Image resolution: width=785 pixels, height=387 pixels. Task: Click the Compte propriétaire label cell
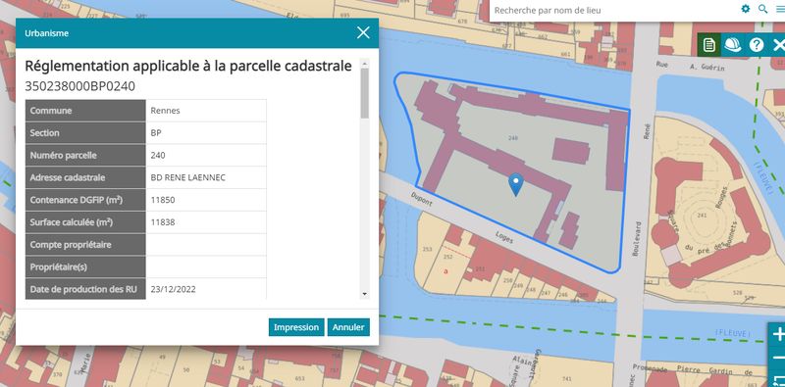click(x=85, y=245)
